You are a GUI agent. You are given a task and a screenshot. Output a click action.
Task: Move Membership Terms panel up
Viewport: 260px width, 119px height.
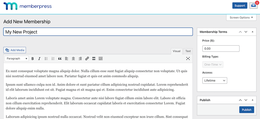click(x=240, y=32)
